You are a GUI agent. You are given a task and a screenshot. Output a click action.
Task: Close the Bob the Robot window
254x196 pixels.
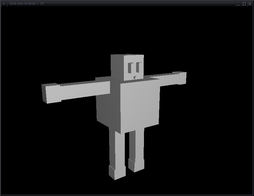click(x=250, y=4)
